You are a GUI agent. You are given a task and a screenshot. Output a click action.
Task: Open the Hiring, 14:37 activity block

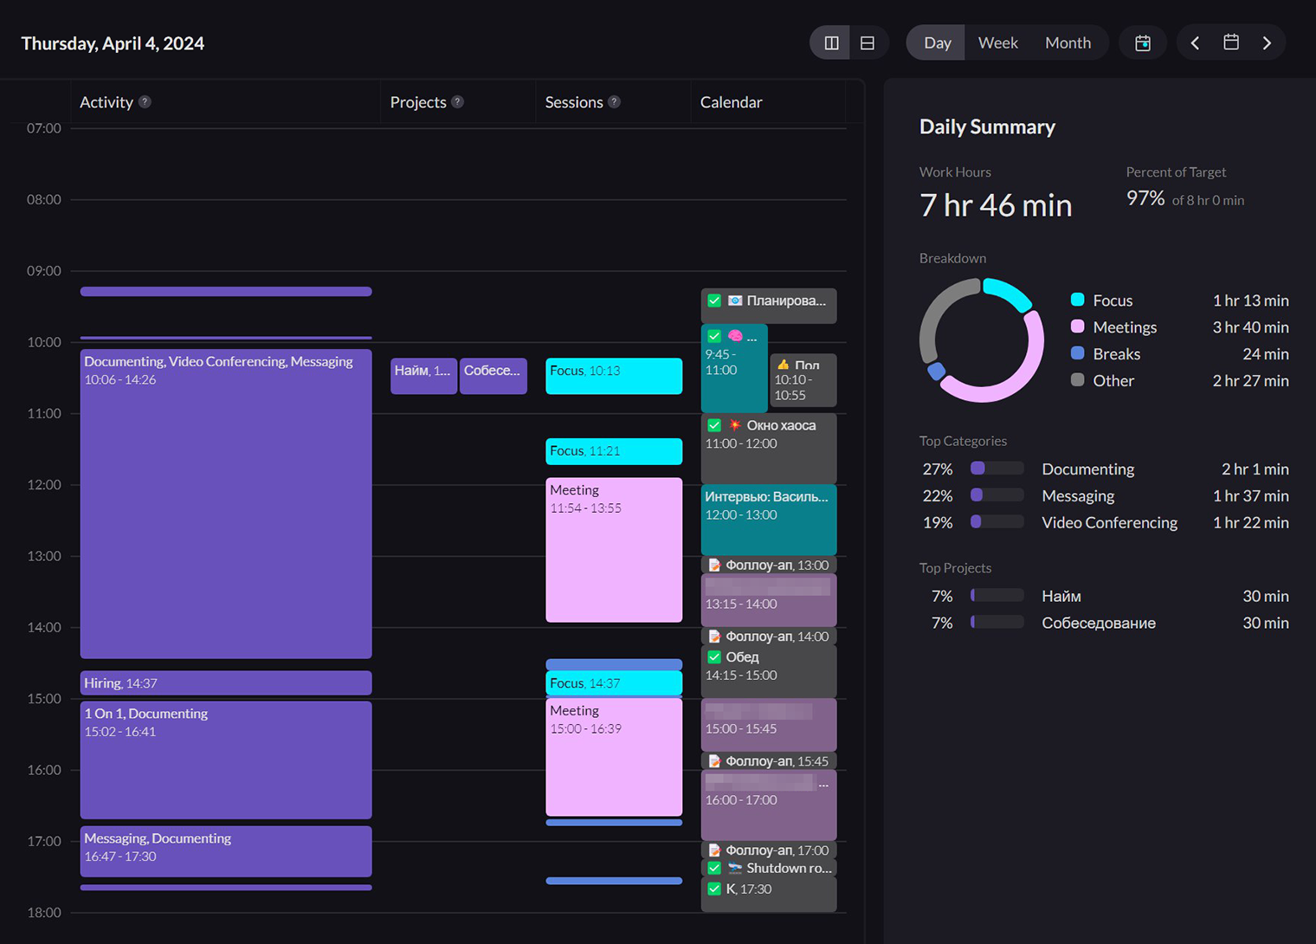[x=226, y=682]
